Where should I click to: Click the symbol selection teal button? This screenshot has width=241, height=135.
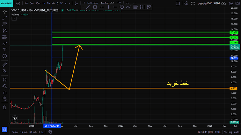(x=7, y=3)
